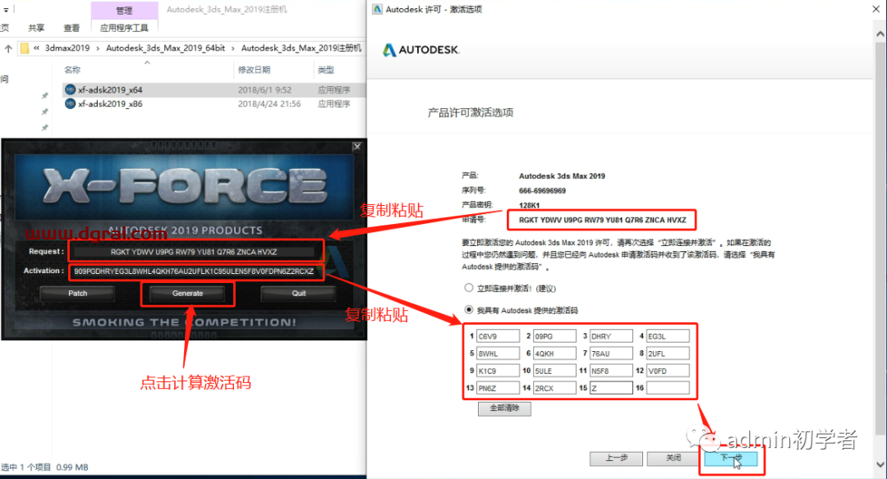Close the X-Force keygen window

357,146
